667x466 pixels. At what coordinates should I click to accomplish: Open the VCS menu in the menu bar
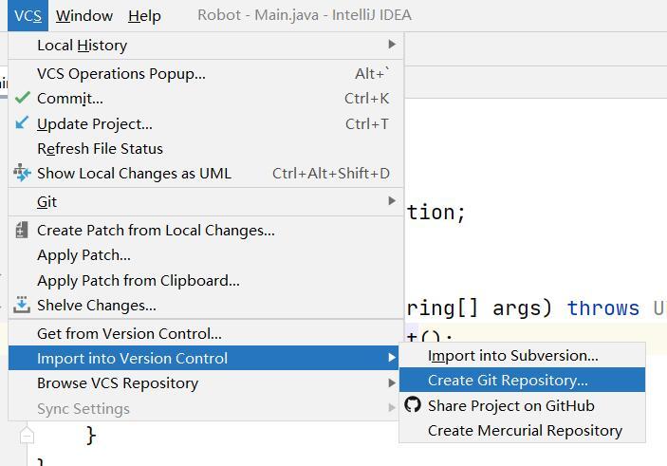(x=28, y=16)
